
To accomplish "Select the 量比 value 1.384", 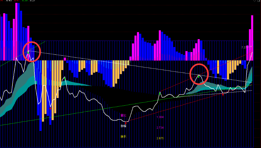I will (x=160, y=117).
